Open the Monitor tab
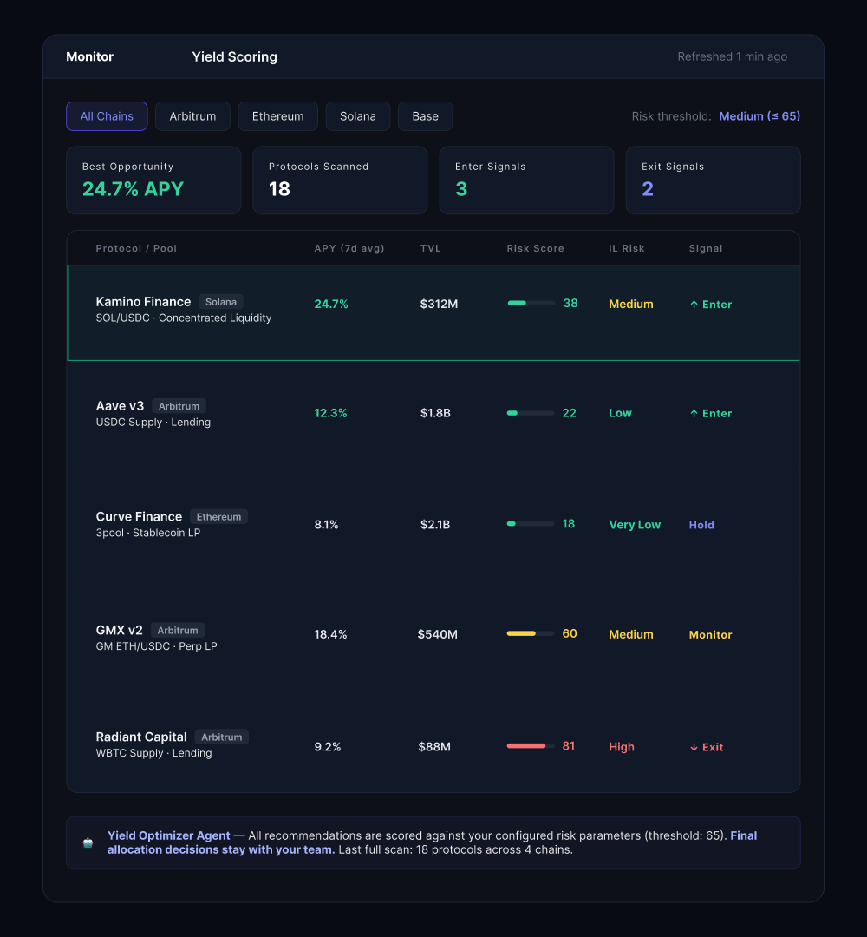Image resolution: width=867 pixels, height=937 pixels. tap(89, 56)
